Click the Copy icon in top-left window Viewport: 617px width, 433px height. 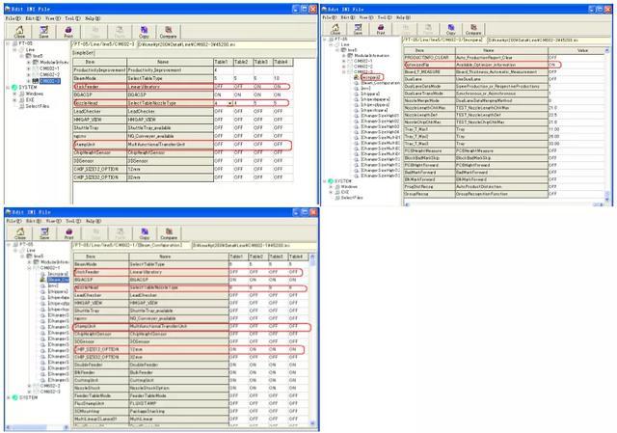[144, 32]
